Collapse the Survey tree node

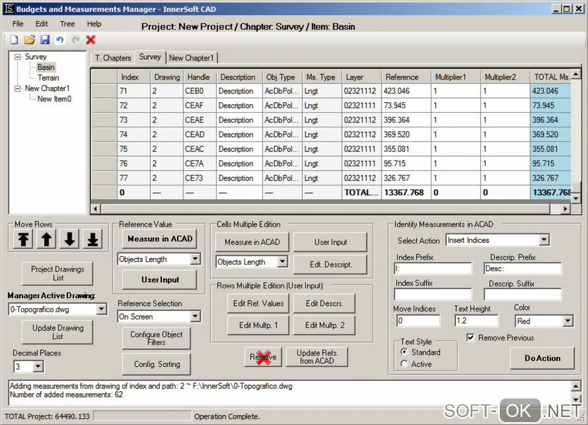tap(17, 57)
